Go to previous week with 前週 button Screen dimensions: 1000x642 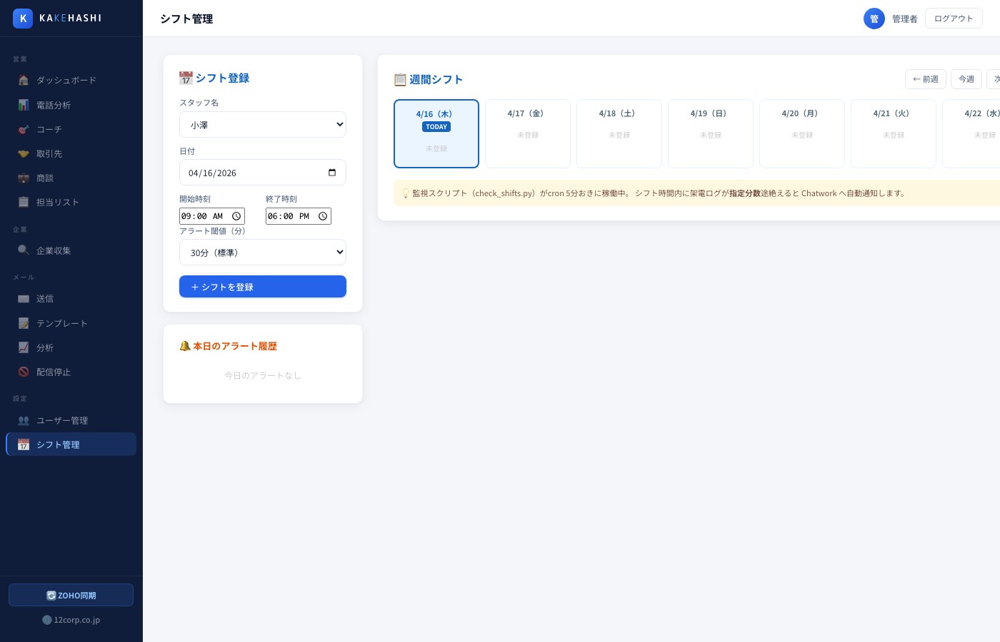click(925, 79)
